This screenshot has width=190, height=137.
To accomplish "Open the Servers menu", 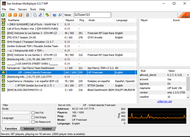I will pyautogui.click(x=23, y=9).
